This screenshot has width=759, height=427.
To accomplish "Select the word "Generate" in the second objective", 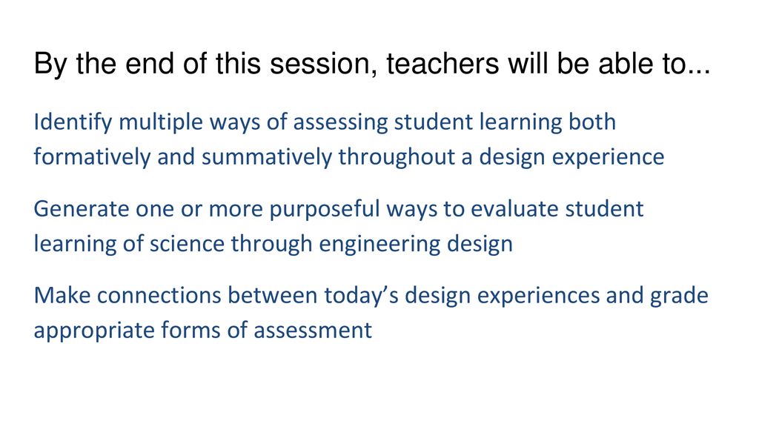I will 82,210.
